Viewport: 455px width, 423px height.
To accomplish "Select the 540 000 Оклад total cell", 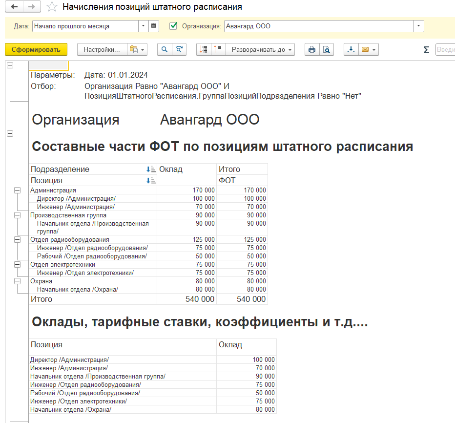I will click(x=187, y=299).
